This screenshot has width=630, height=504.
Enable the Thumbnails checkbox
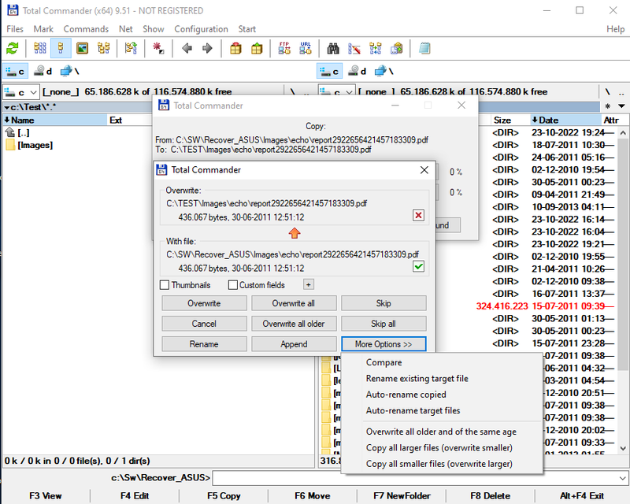point(165,285)
